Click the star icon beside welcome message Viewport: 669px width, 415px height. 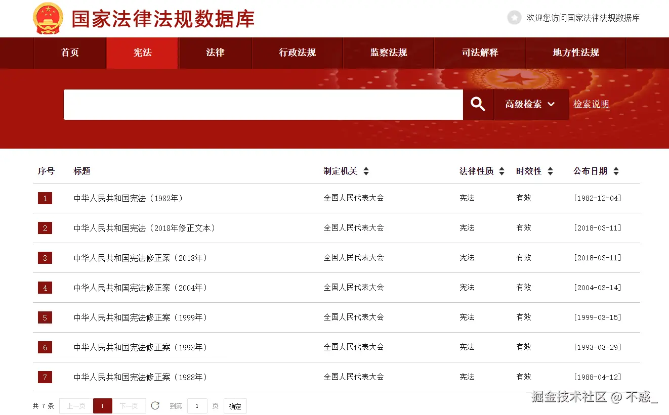(x=514, y=18)
